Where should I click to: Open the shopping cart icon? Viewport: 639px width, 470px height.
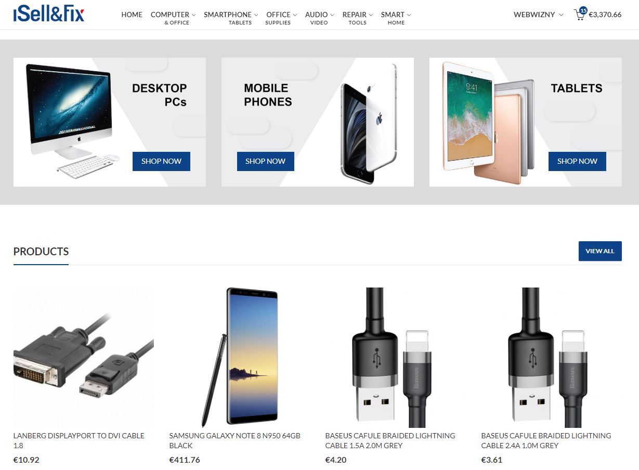click(x=580, y=15)
